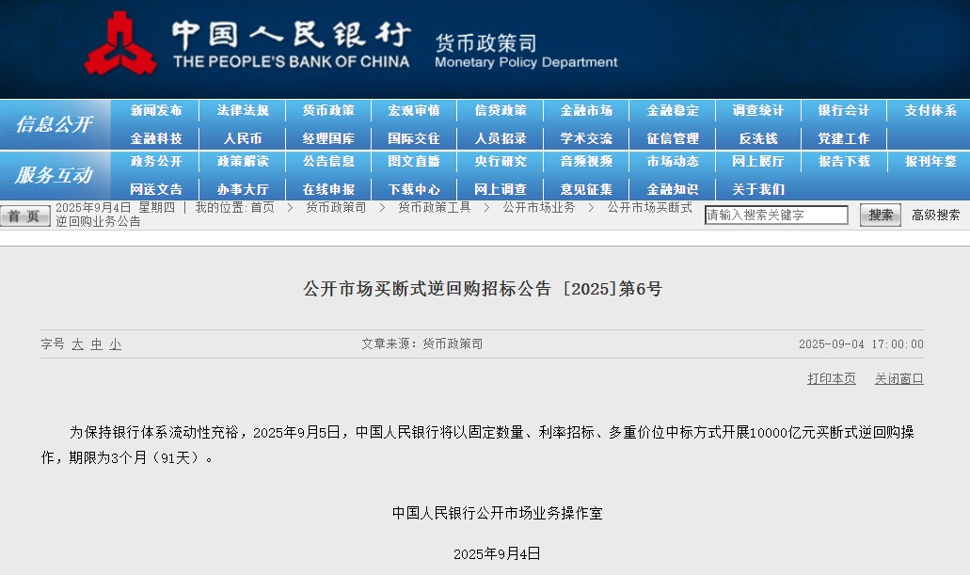
Task: Click 关闭窗口 close window link
Action: tap(898, 379)
